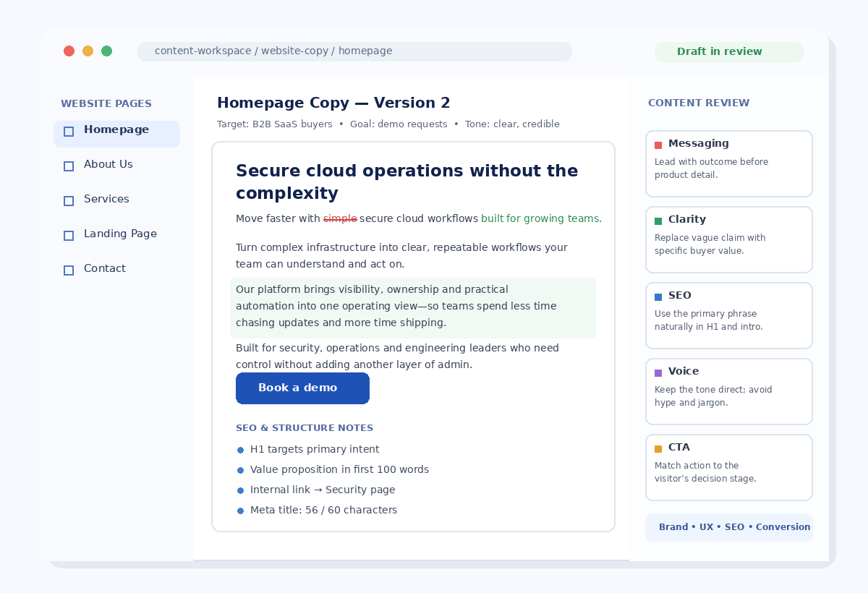
Task: Check the Landing Page checkbox square
Action: [69, 236]
